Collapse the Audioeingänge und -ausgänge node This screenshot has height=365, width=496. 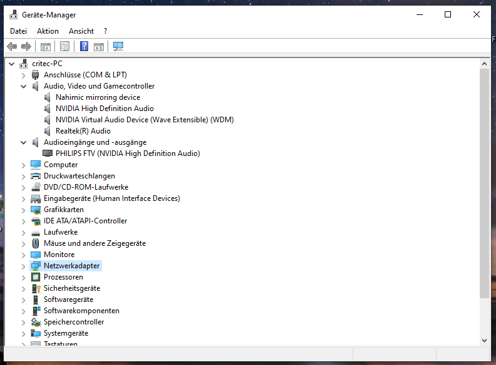(x=24, y=142)
